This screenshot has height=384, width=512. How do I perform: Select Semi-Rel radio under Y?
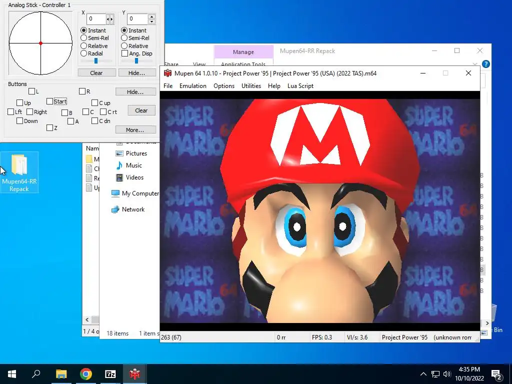124,38
